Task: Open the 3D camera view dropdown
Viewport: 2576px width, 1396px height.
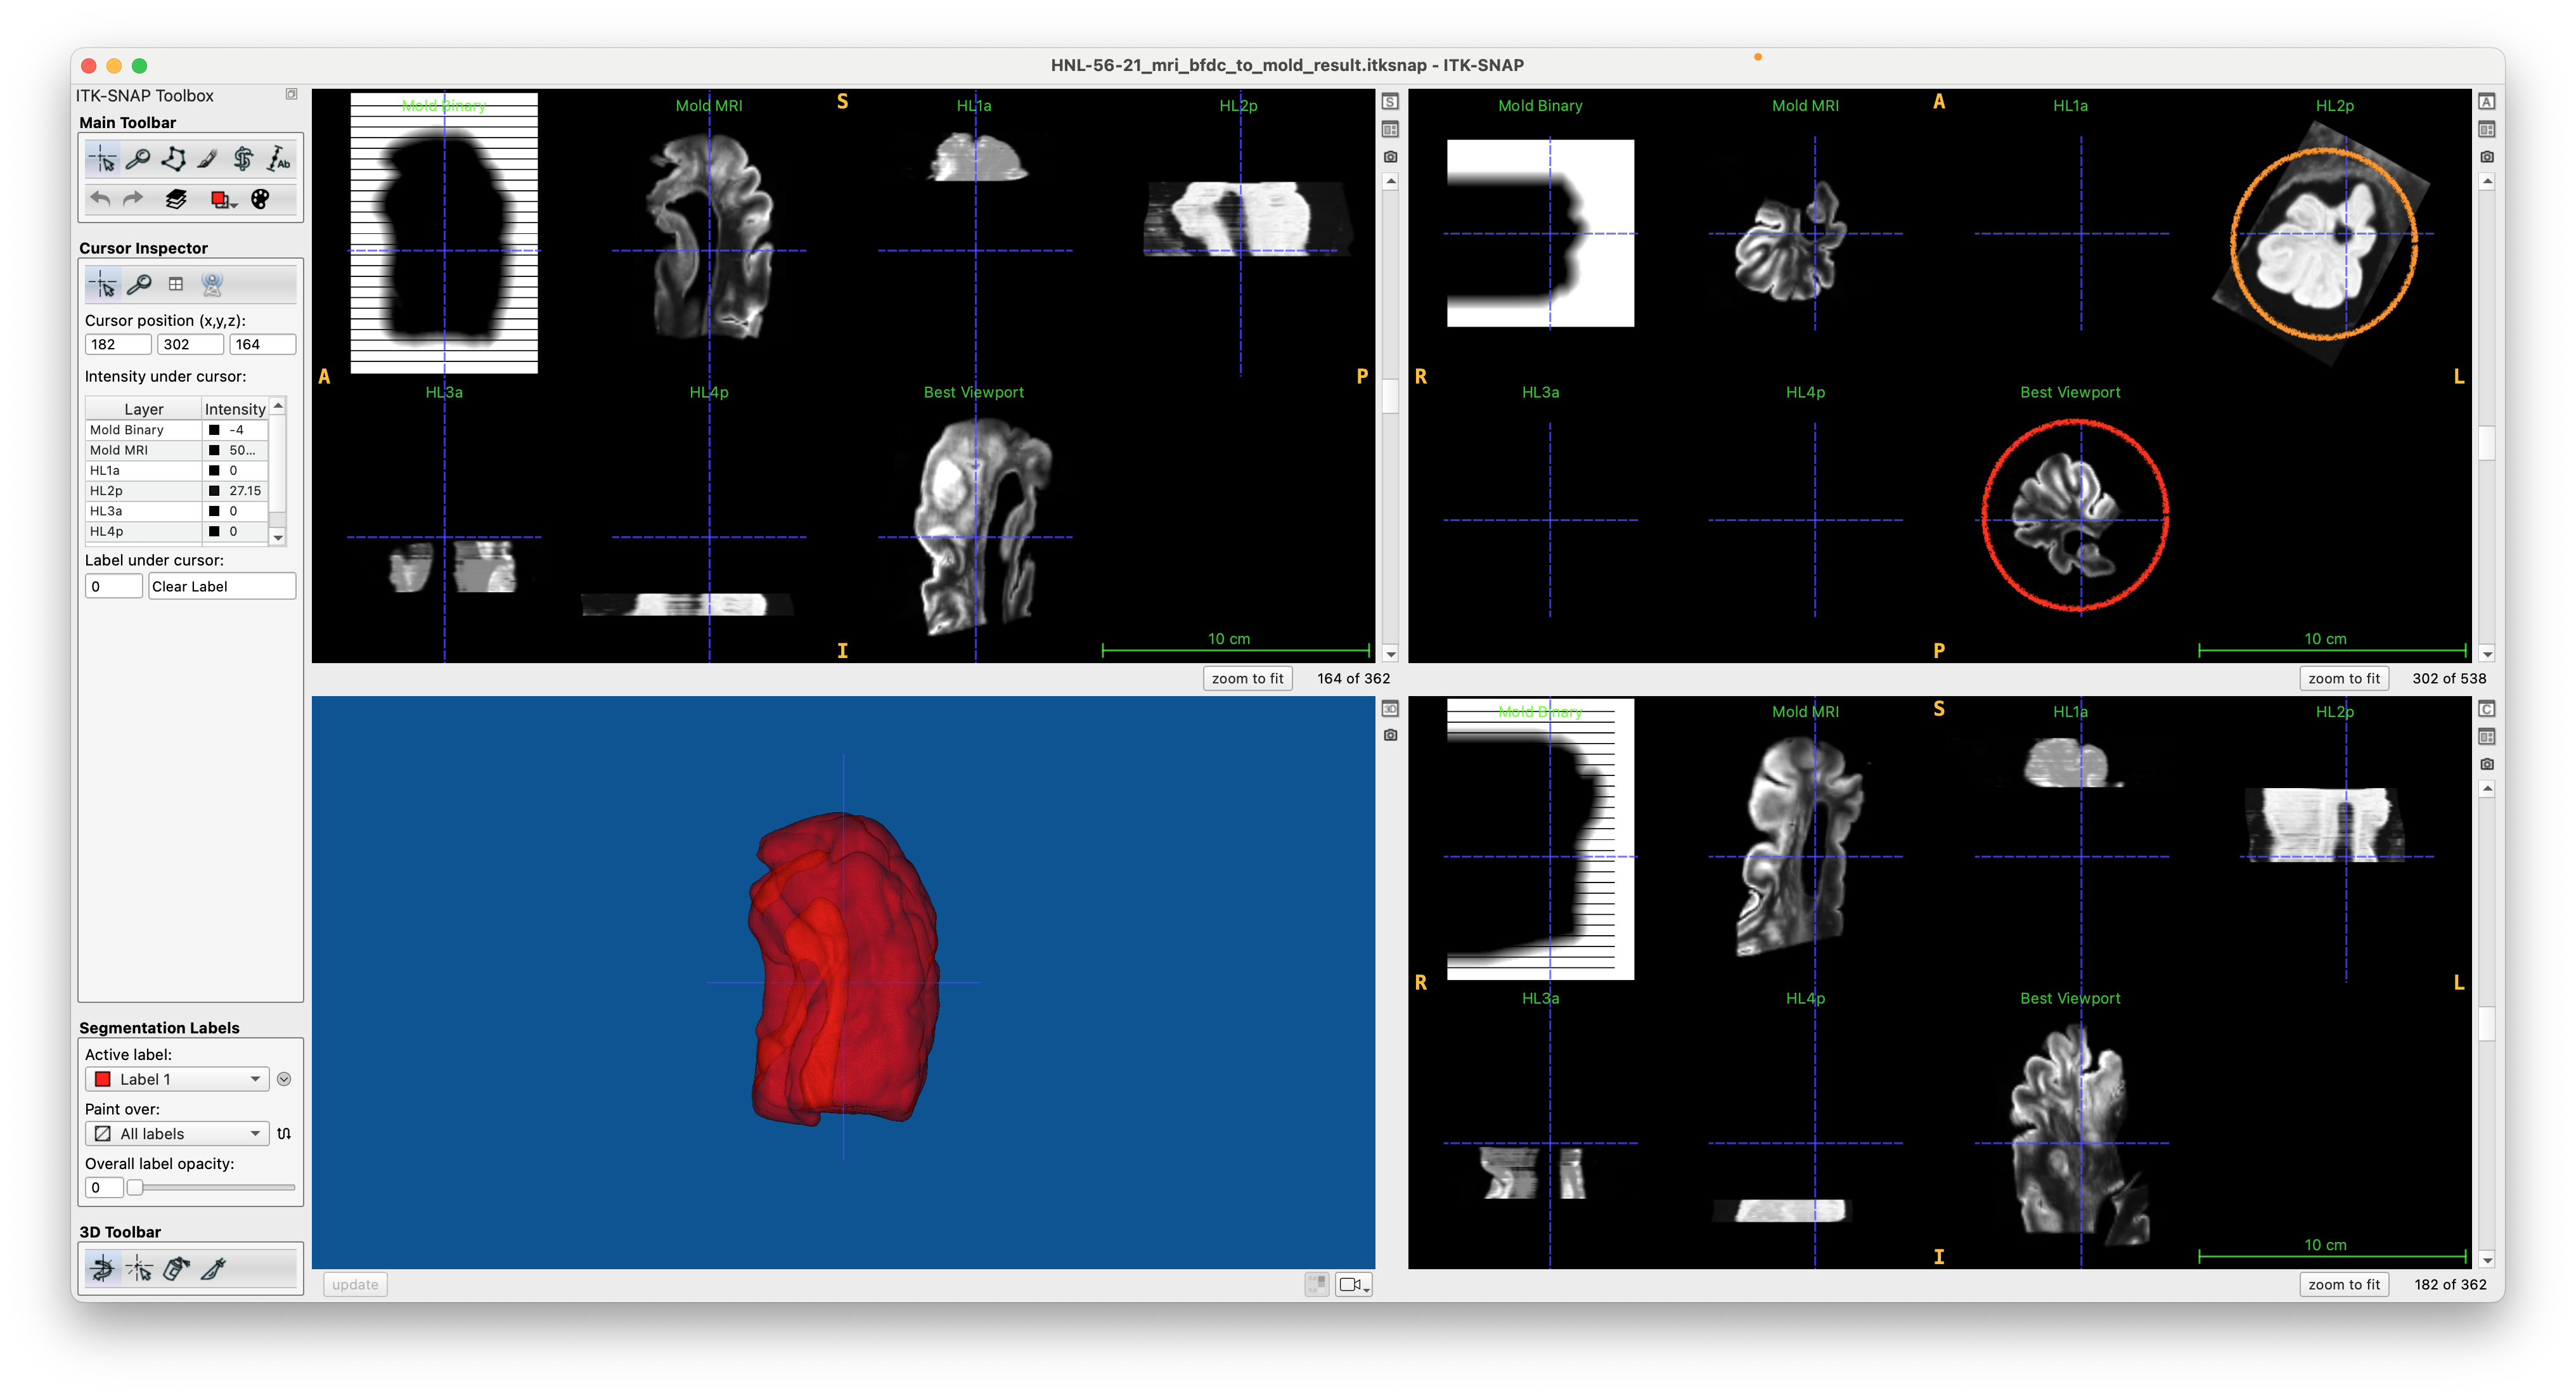Action: pos(1354,1284)
